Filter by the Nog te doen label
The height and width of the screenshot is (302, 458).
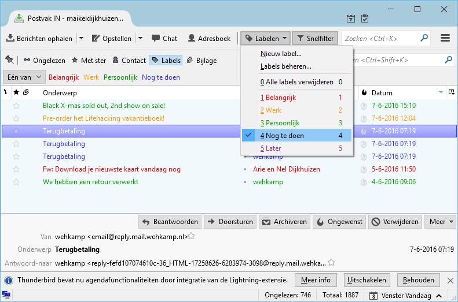[161, 77]
